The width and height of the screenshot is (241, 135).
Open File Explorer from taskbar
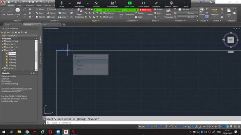coord(19,132)
